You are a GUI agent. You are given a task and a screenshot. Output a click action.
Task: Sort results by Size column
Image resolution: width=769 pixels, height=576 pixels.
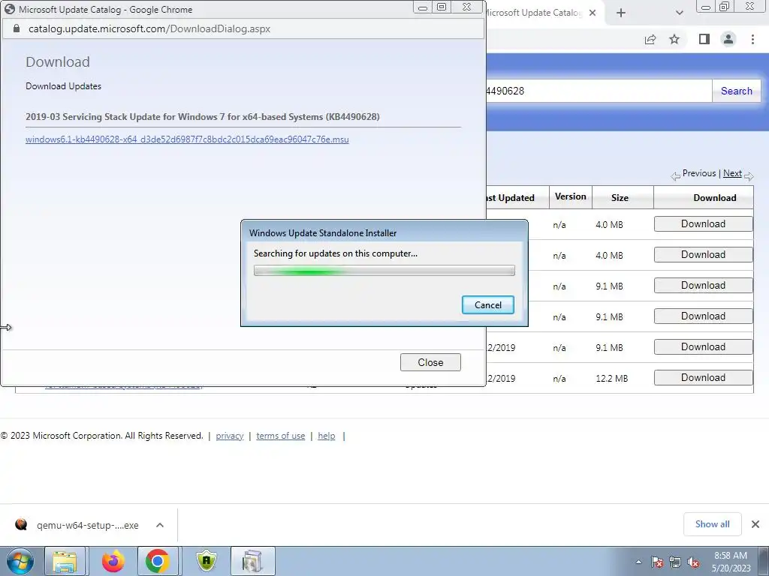click(x=620, y=198)
